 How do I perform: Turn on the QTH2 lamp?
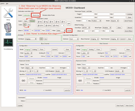[x=48, y=26]
